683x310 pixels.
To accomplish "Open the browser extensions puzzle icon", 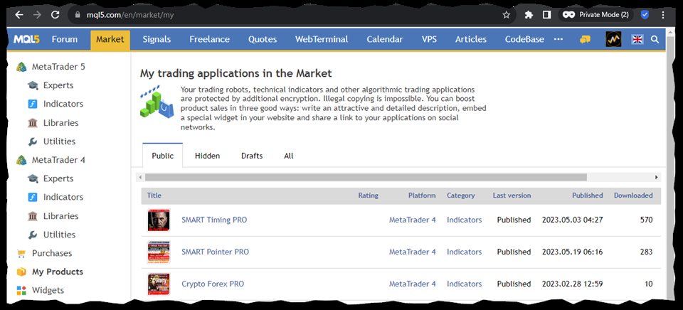I will click(529, 15).
